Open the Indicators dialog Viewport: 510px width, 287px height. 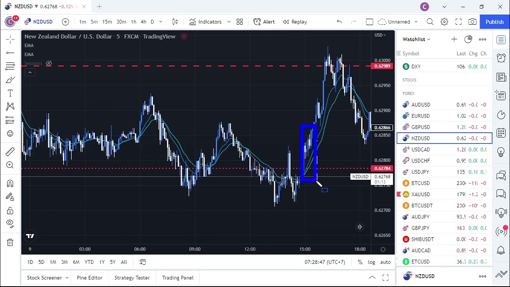coord(205,22)
